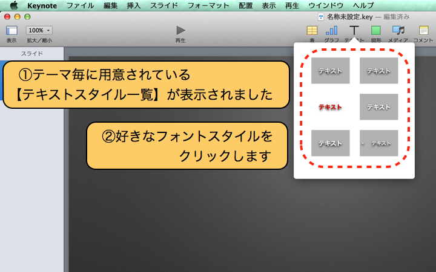Open the Apple menu
The width and height of the screenshot is (436, 272).
[x=14, y=5]
